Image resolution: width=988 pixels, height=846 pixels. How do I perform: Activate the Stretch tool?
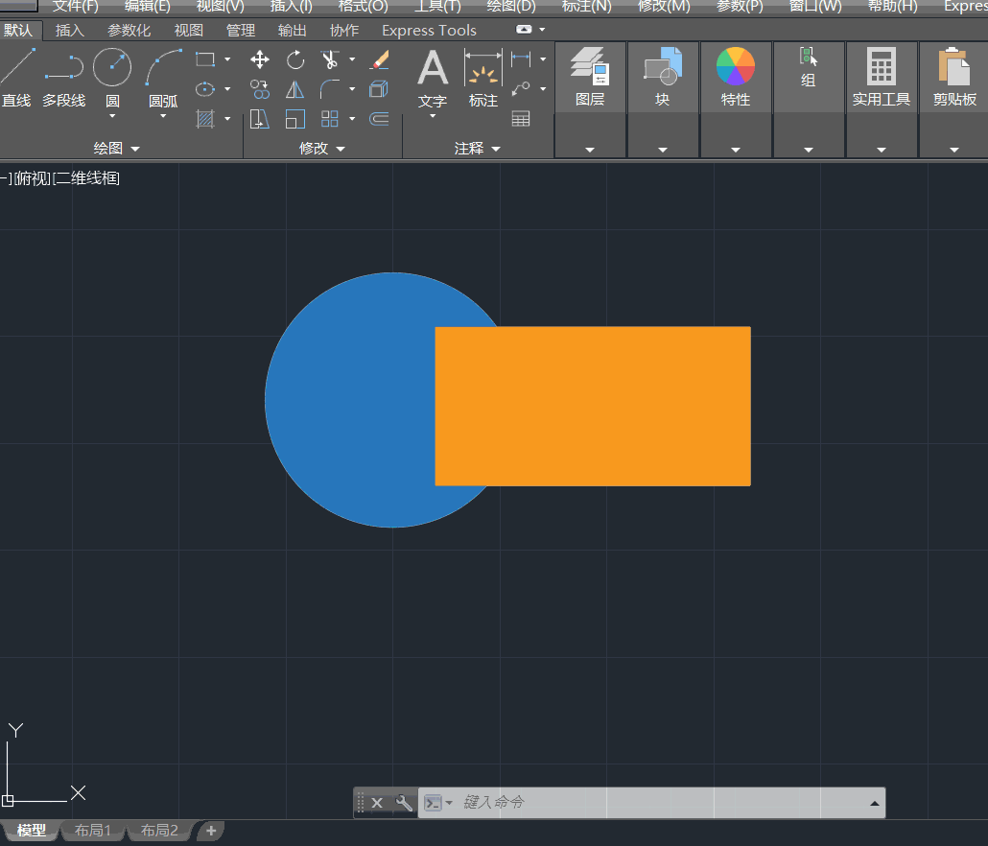pyautogui.click(x=260, y=118)
